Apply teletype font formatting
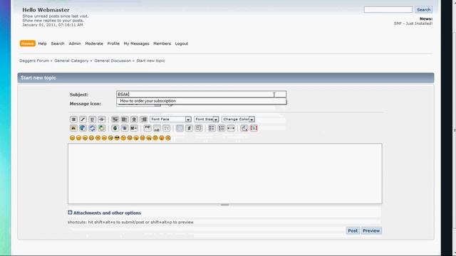 coord(166,128)
